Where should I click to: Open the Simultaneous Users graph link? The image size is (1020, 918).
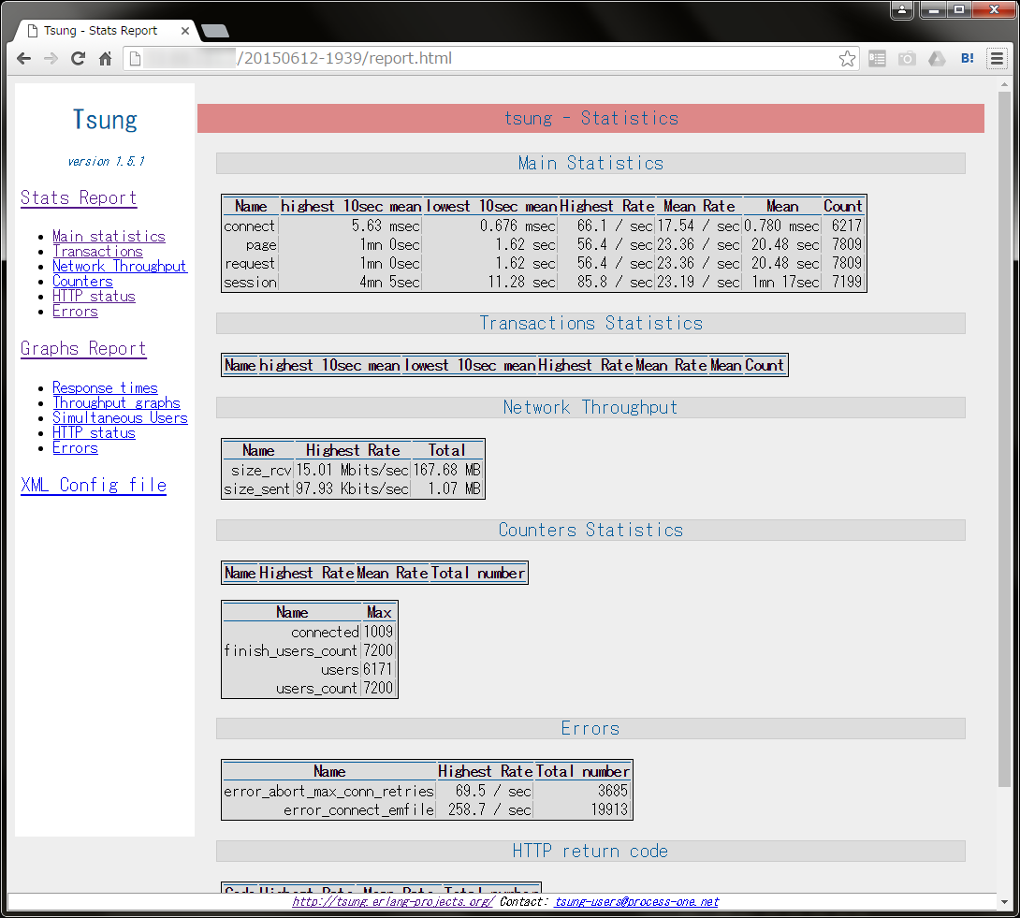(120, 417)
